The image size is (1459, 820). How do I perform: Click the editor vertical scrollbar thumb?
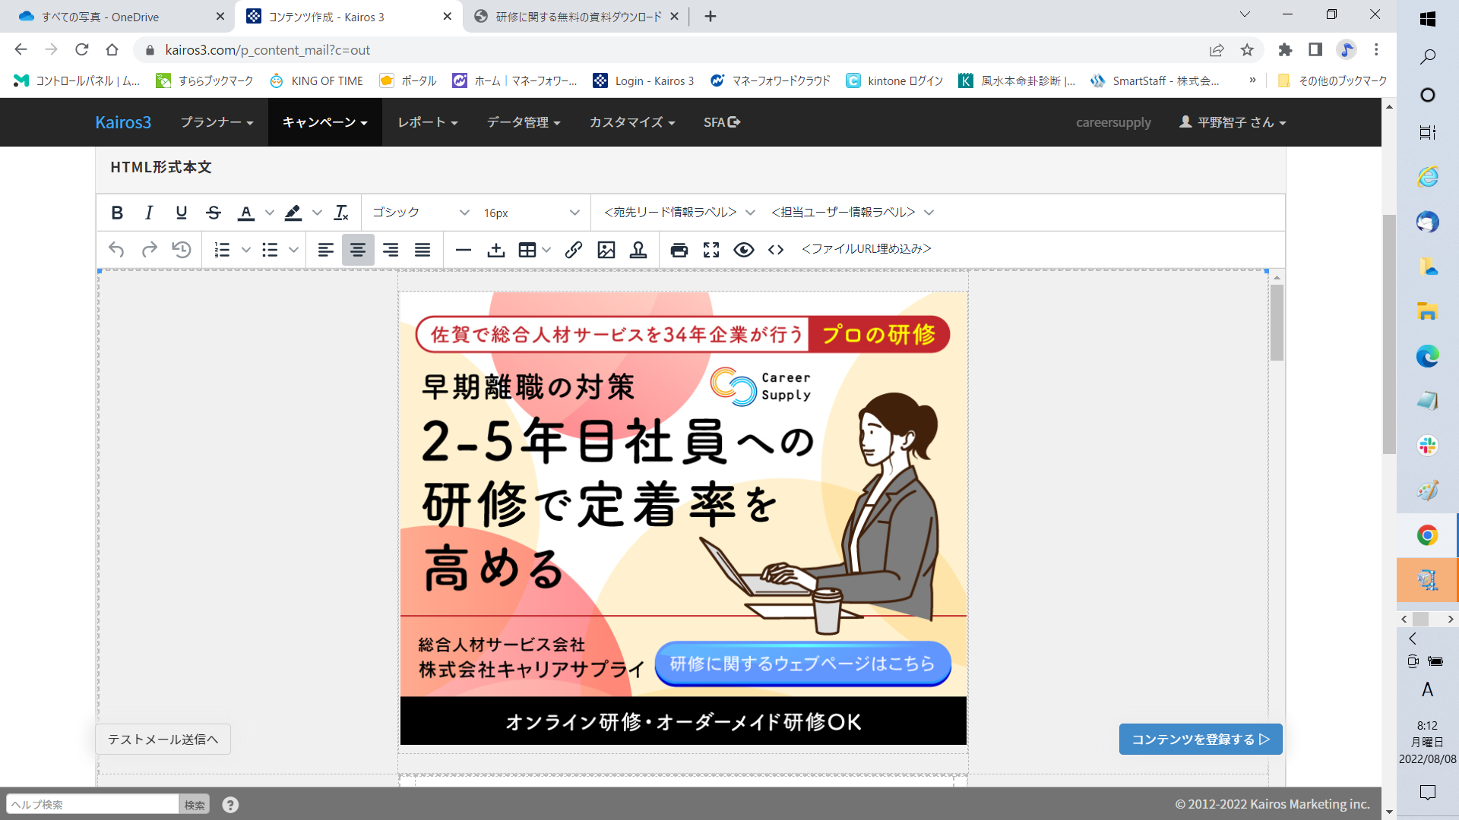[x=1277, y=323]
